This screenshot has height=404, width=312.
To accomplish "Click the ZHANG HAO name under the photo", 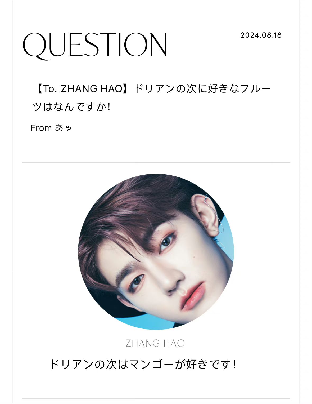I will click(155, 343).
